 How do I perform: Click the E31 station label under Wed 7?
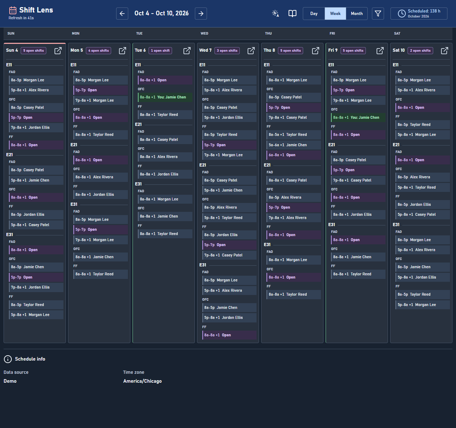click(203, 265)
